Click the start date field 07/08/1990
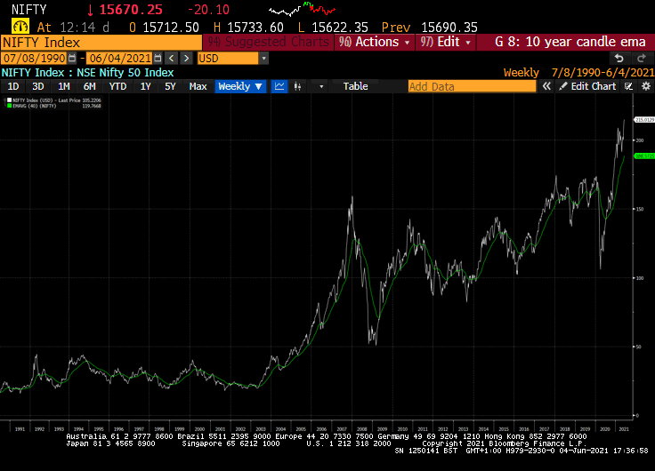 [34, 59]
